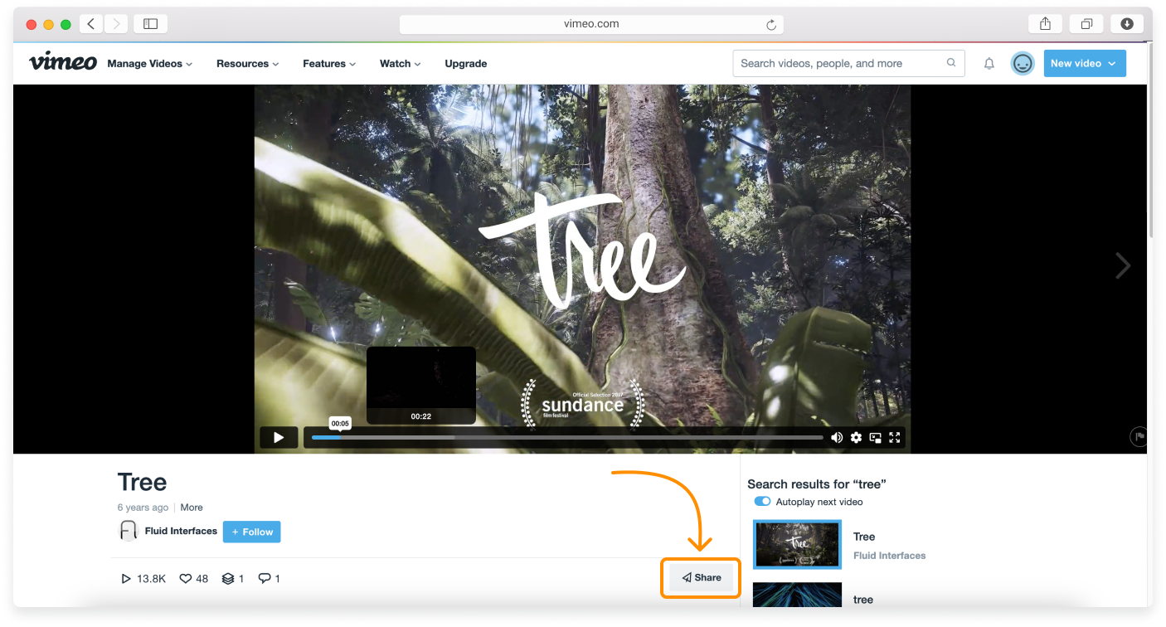The height and width of the screenshot is (627, 1166).
Task: Click the play button on the video player
Action: tap(279, 437)
